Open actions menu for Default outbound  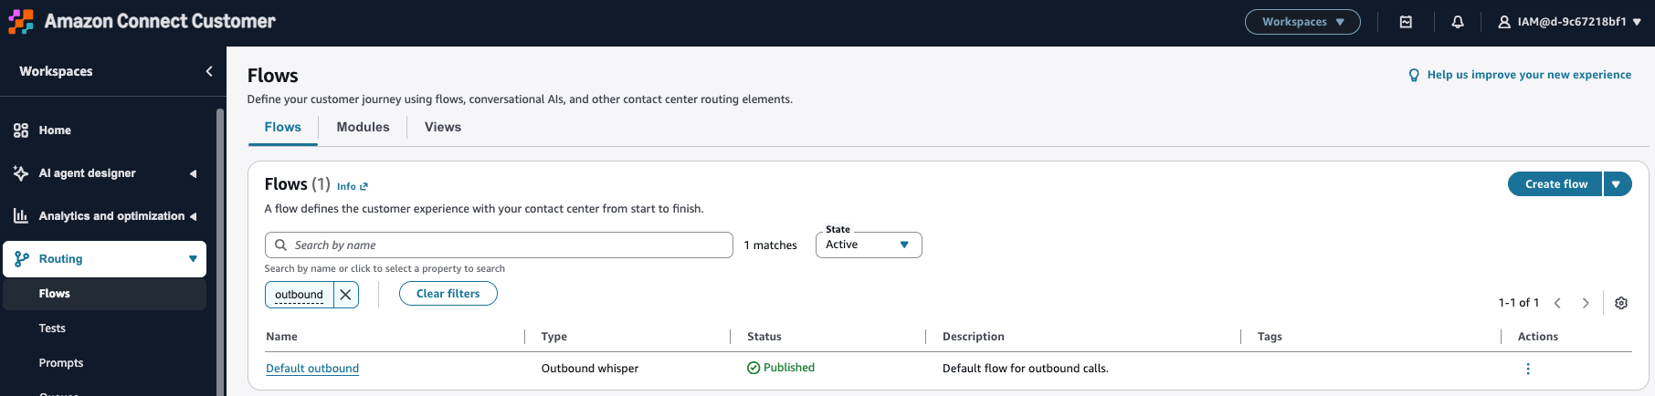[1528, 369]
